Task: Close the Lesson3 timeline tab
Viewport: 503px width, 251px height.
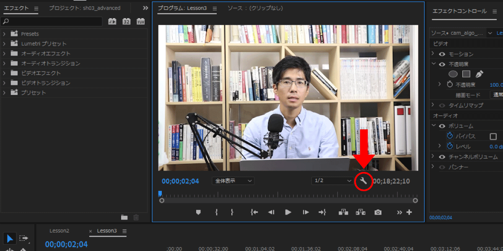Action: (x=91, y=231)
